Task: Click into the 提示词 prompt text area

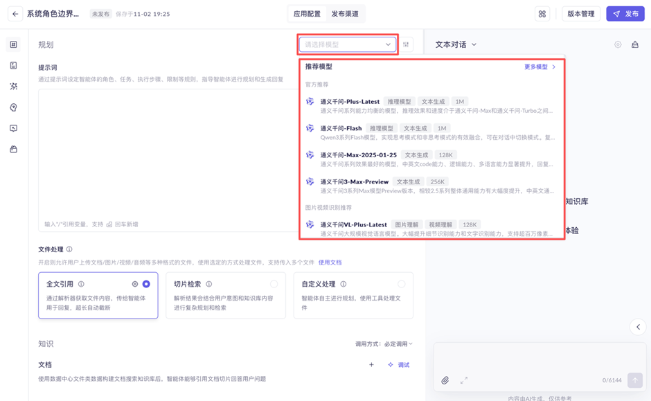Action: point(168,160)
